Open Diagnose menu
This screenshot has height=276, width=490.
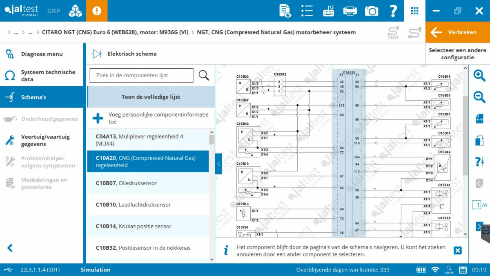(x=42, y=54)
